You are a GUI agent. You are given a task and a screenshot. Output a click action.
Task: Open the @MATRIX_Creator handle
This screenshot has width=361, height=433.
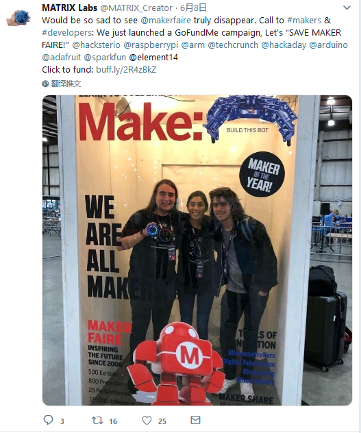[x=136, y=8]
